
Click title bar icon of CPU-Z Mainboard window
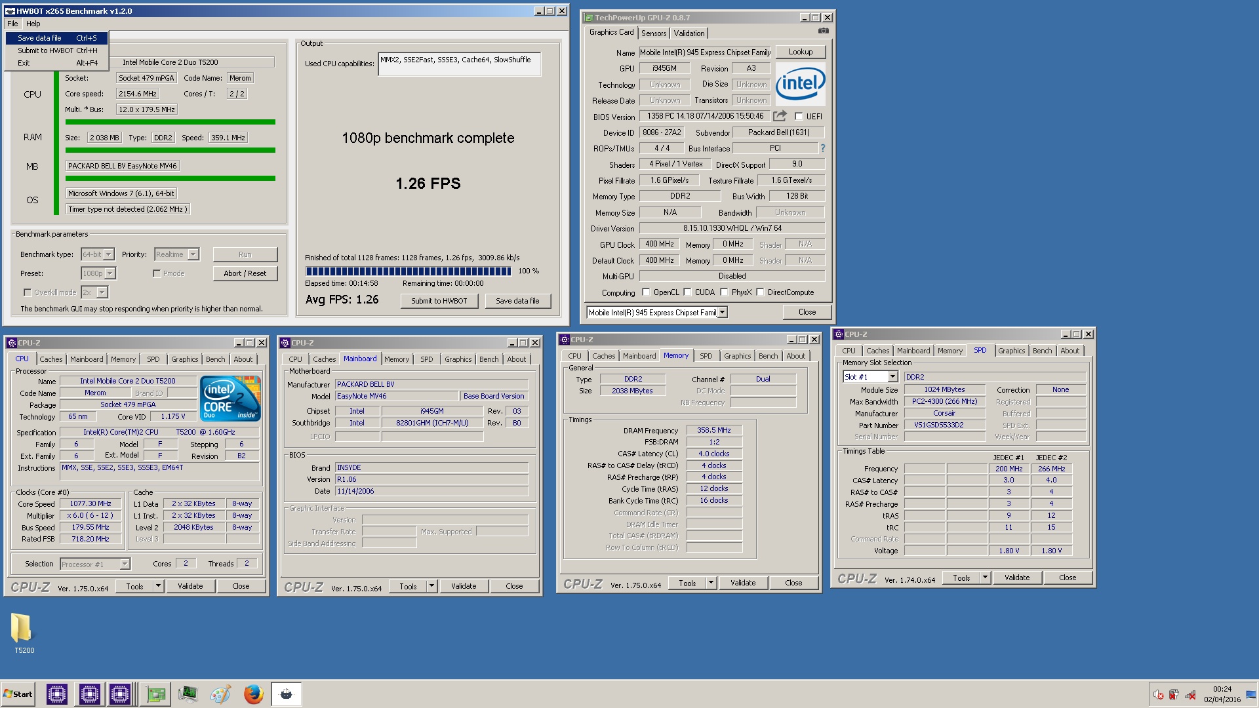(x=285, y=343)
